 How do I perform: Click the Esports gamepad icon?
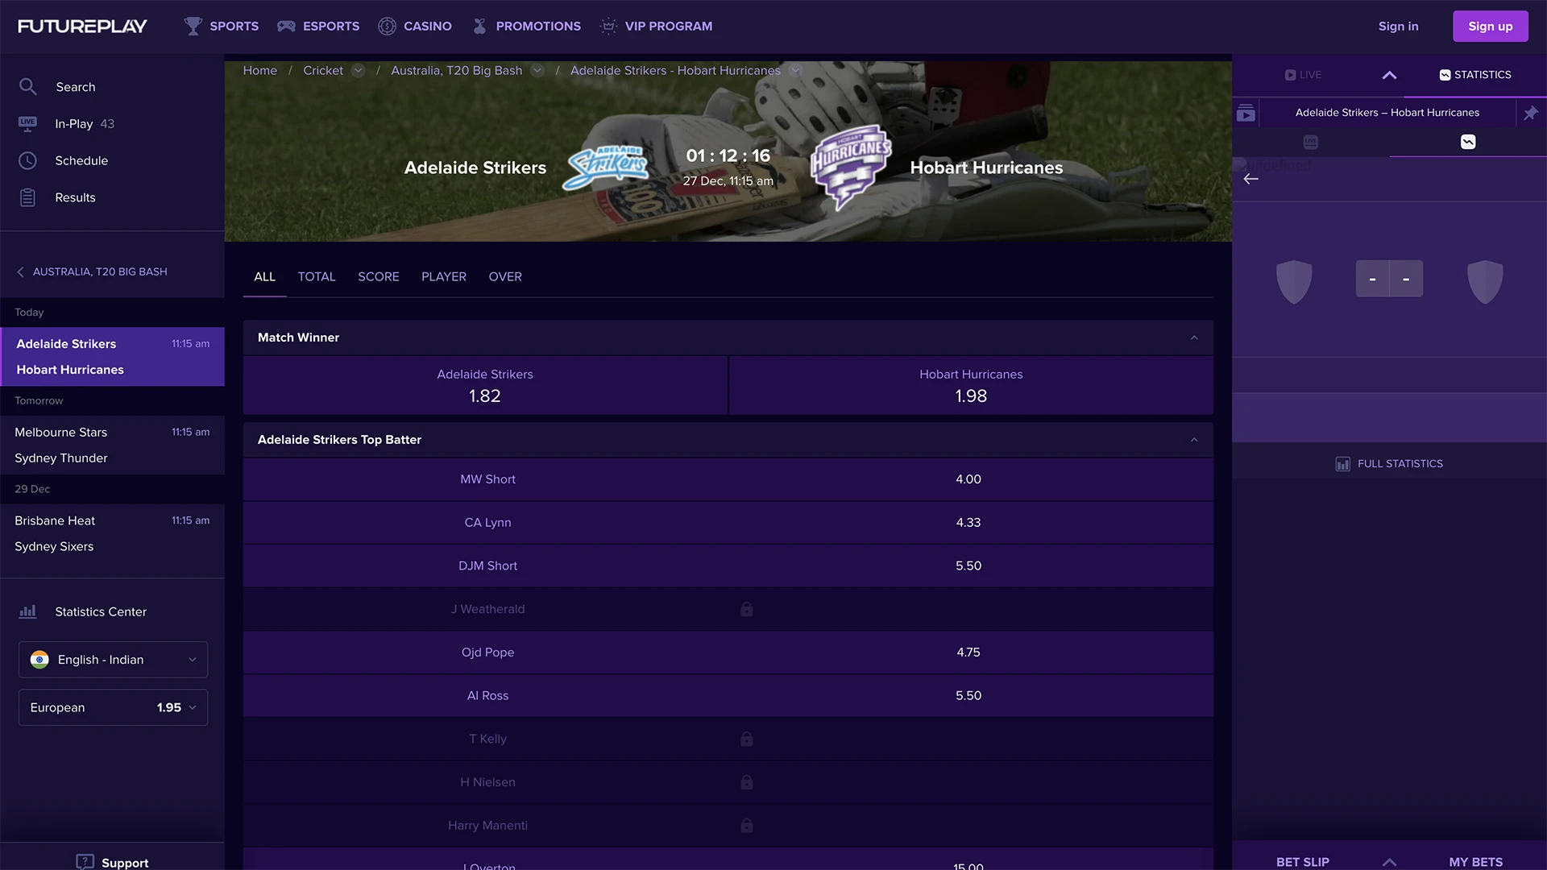[286, 26]
